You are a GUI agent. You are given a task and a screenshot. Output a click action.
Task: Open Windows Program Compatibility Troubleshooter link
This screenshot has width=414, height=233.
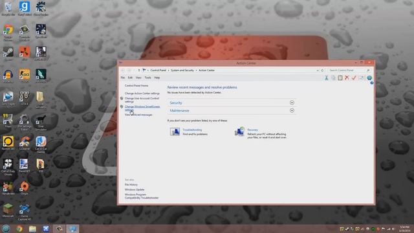pos(142,196)
